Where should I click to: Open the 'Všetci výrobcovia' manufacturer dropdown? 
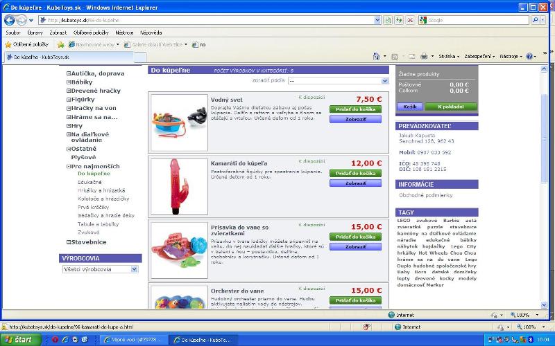(x=100, y=269)
